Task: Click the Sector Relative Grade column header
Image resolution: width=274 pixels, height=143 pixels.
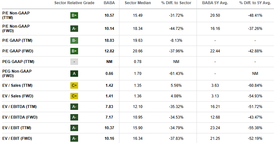Action: coord(75,3)
